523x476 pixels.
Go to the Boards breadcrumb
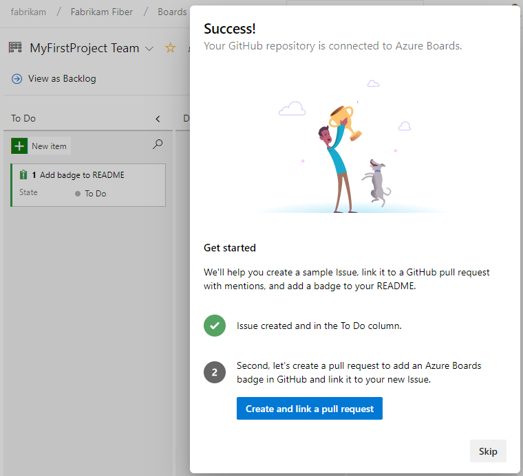pos(172,12)
